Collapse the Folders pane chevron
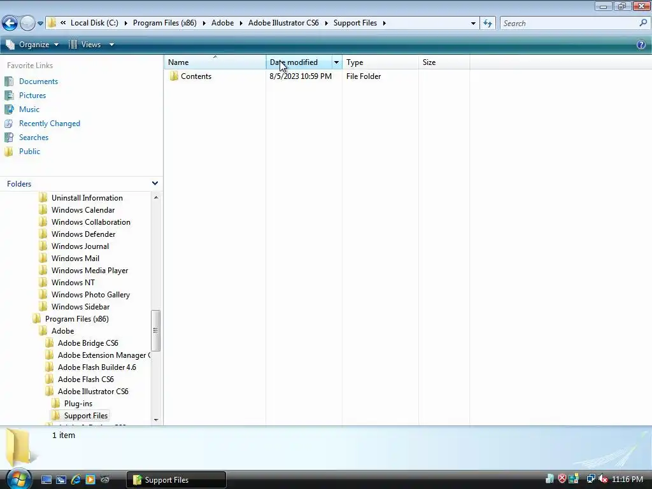Screen dimensions: 652x489 tap(155, 183)
